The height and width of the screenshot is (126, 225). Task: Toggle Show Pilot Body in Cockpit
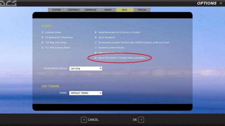[96, 58]
